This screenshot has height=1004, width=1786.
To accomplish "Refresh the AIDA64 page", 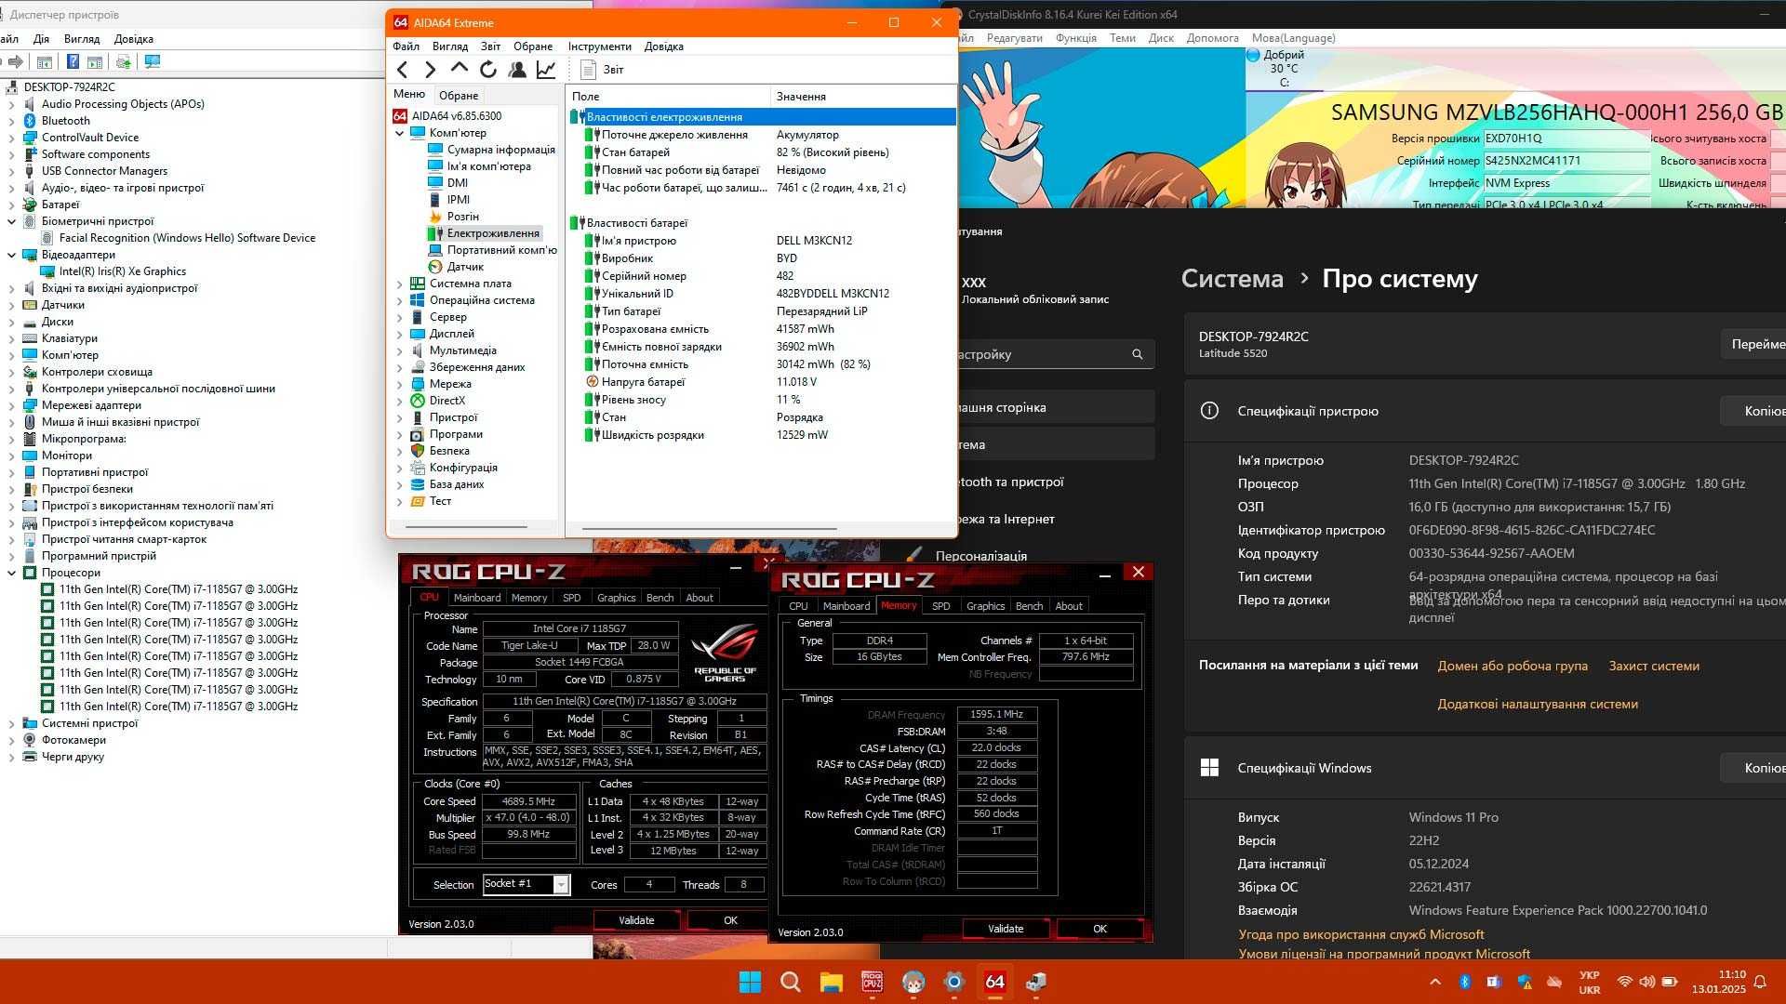I will 487,70.
